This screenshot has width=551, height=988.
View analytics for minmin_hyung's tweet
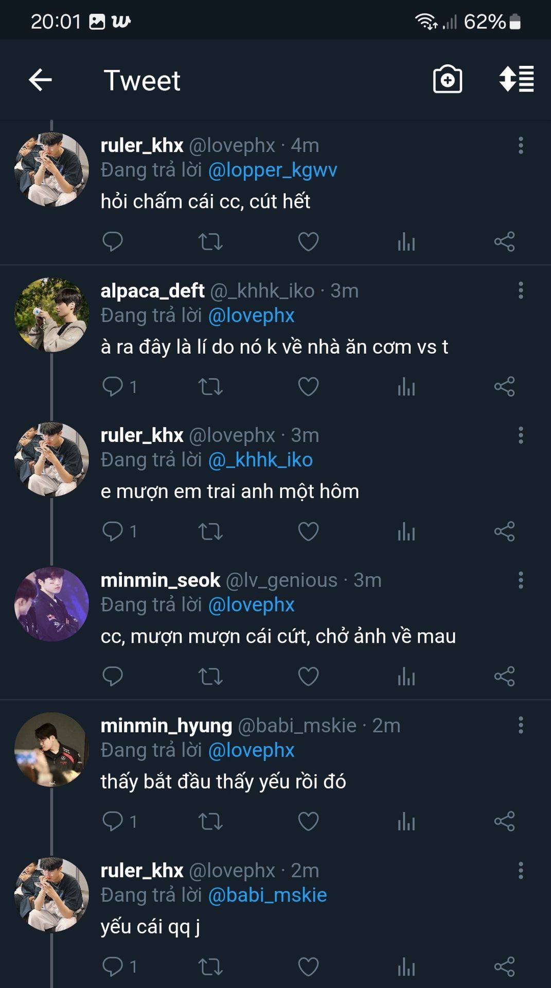(406, 821)
